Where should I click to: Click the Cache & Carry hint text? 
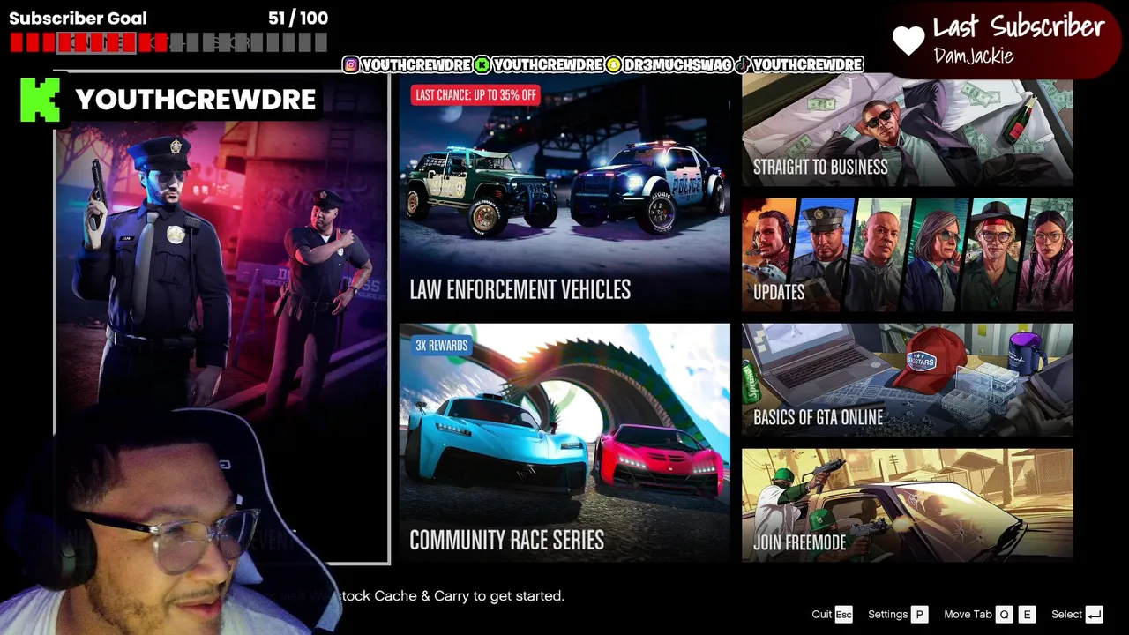(452, 596)
